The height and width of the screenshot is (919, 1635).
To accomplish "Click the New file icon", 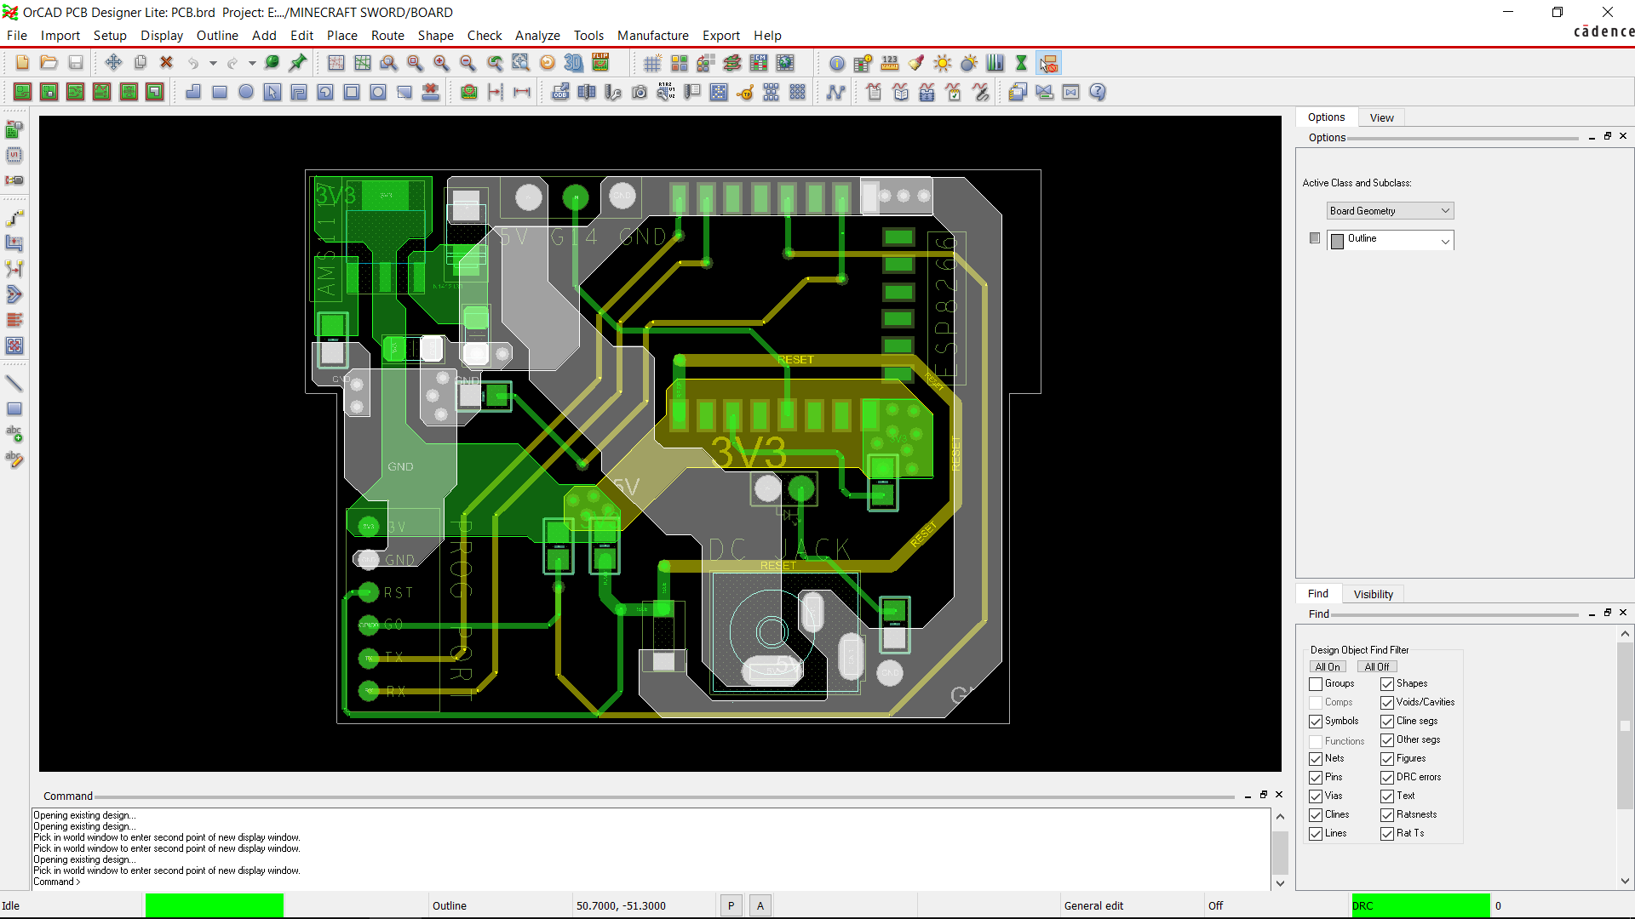I will coord(22,63).
